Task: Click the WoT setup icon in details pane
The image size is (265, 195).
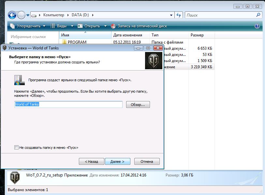Action: point(15,178)
